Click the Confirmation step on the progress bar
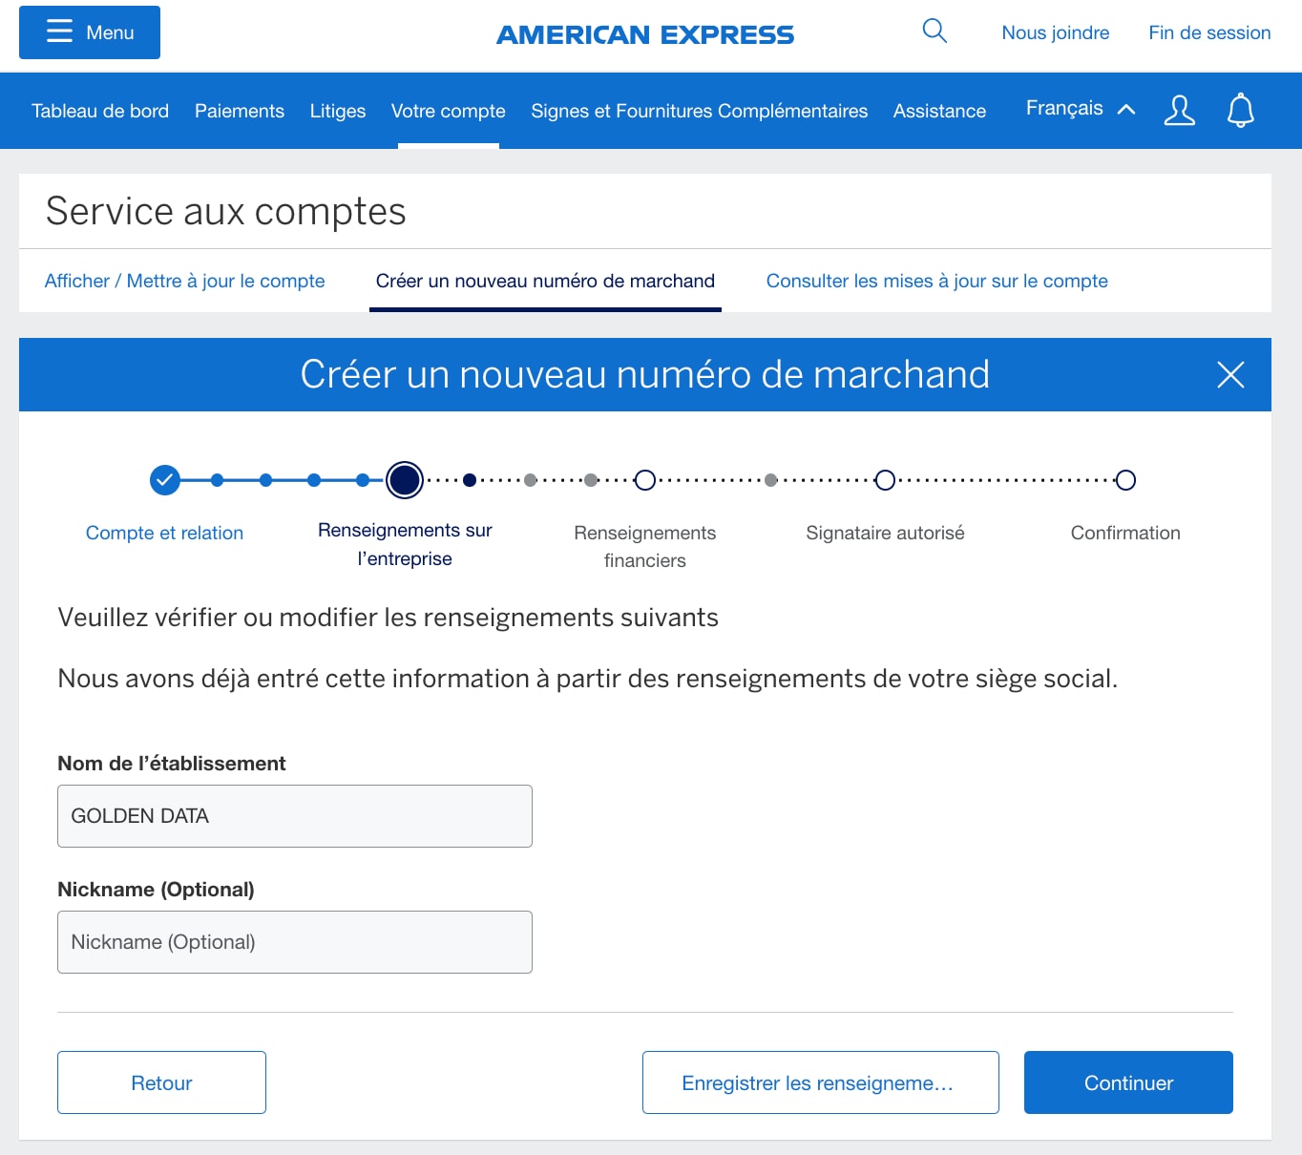1302x1155 pixels. coord(1125,480)
